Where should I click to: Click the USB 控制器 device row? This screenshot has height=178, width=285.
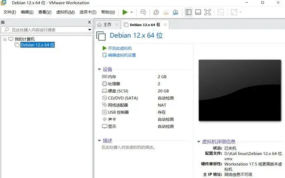coord(138,112)
